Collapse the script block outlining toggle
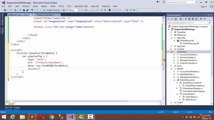 (10, 50)
